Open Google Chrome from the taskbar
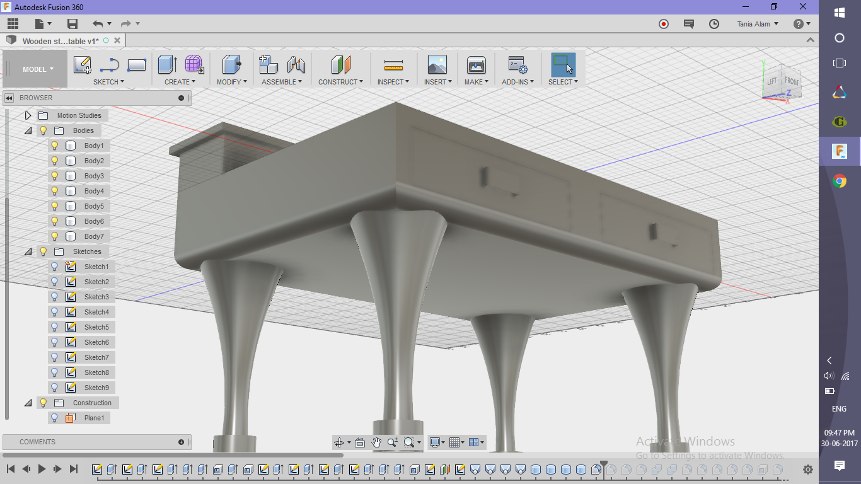The image size is (861, 484). pos(840,181)
